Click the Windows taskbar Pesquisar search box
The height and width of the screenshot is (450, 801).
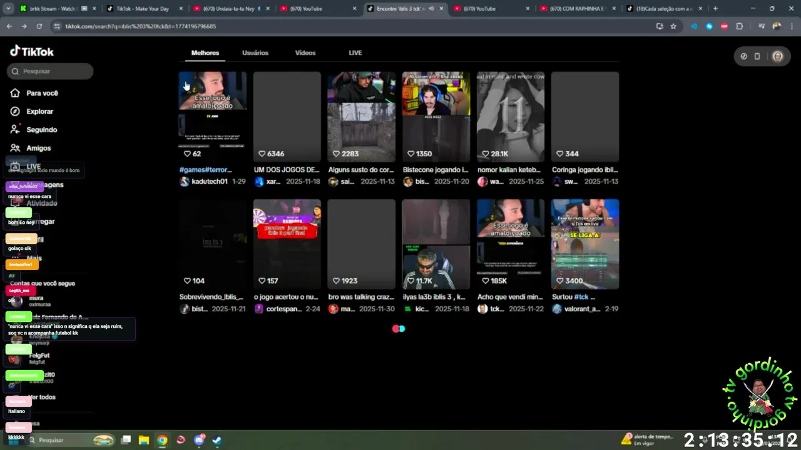[x=70, y=440]
